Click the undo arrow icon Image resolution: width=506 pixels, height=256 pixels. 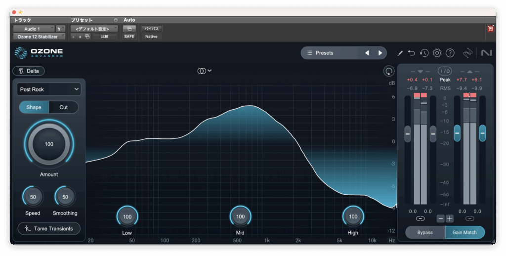[x=412, y=53]
